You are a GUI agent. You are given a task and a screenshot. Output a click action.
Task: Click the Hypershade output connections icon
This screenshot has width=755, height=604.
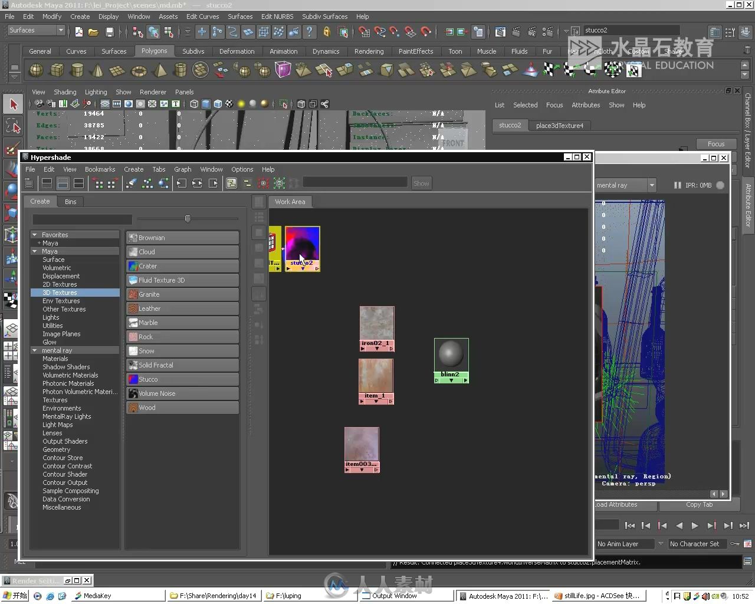pos(214,183)
